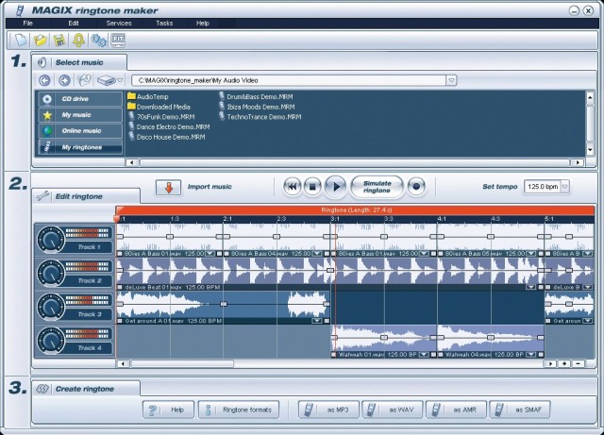
Task: Click the Help button in Create ringtone
Action: tap(168, 410)
